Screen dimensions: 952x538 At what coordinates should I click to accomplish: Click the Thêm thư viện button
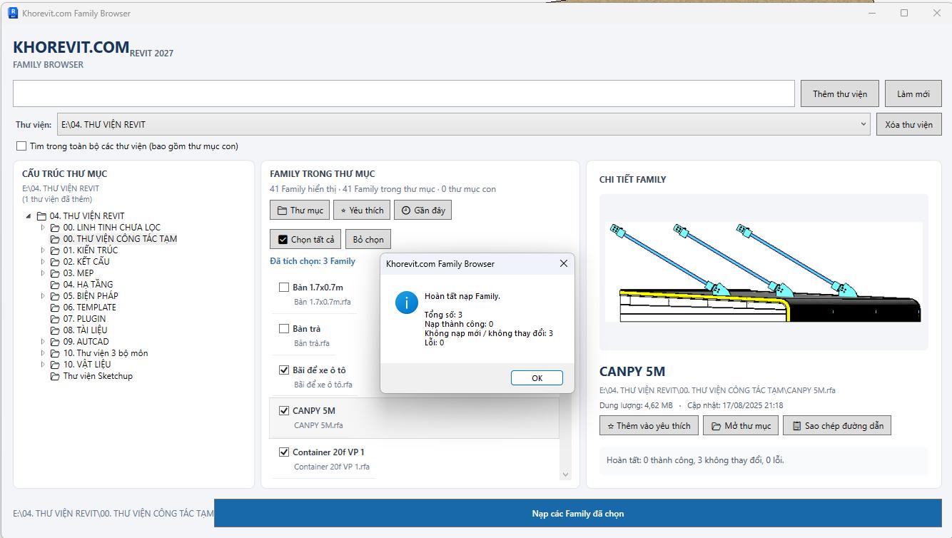coord(840,93)
